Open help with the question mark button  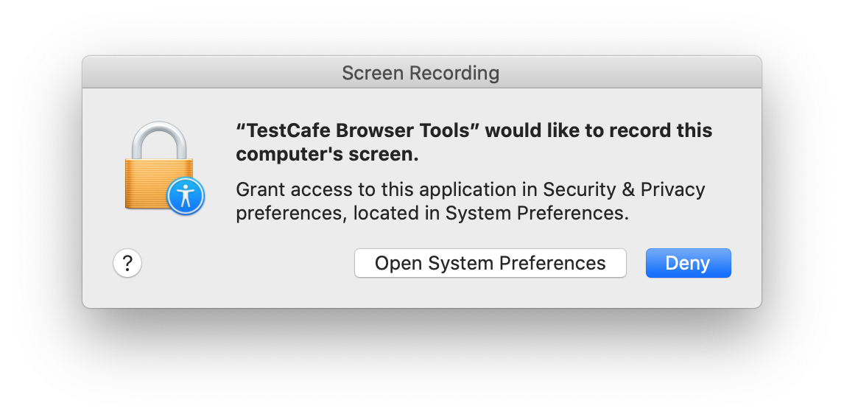click(127, 263)
